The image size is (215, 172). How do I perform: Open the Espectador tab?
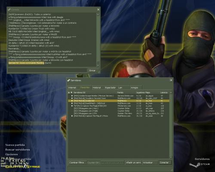click(x=110, y=88)
